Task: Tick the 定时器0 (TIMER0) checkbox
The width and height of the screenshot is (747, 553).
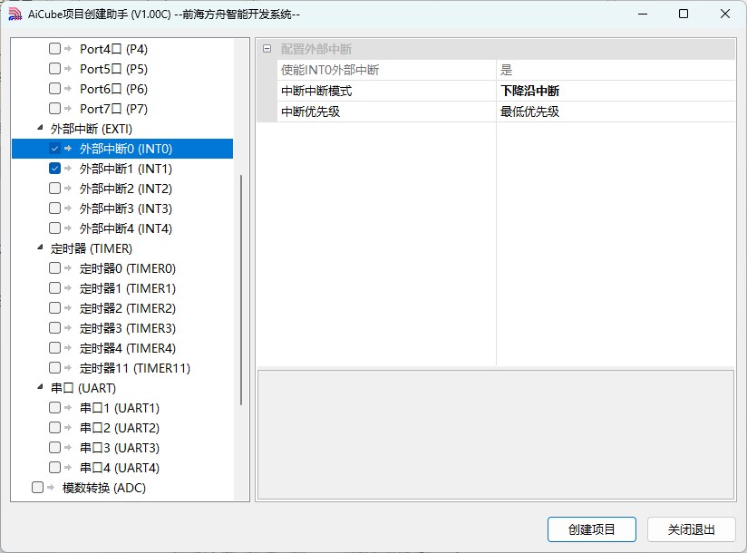Action: click(54, 268)
